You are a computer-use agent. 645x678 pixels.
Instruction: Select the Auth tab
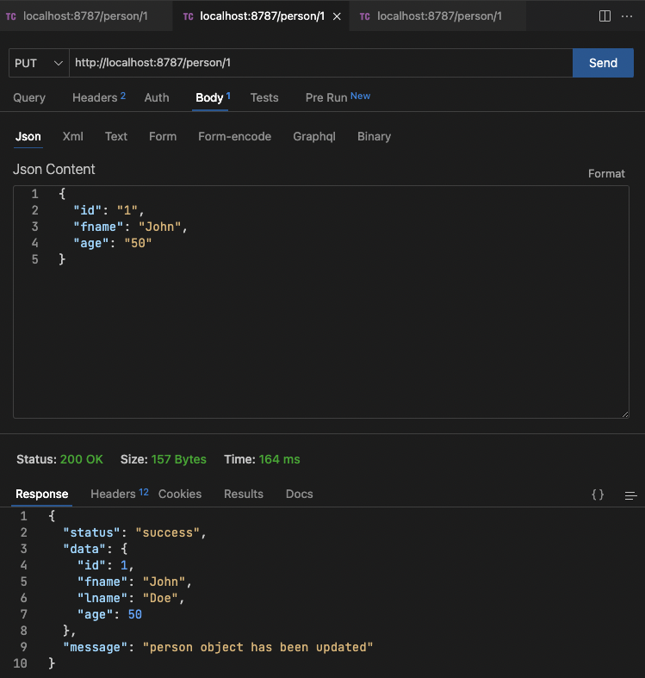pyautogui.click(x=157, y=97)
